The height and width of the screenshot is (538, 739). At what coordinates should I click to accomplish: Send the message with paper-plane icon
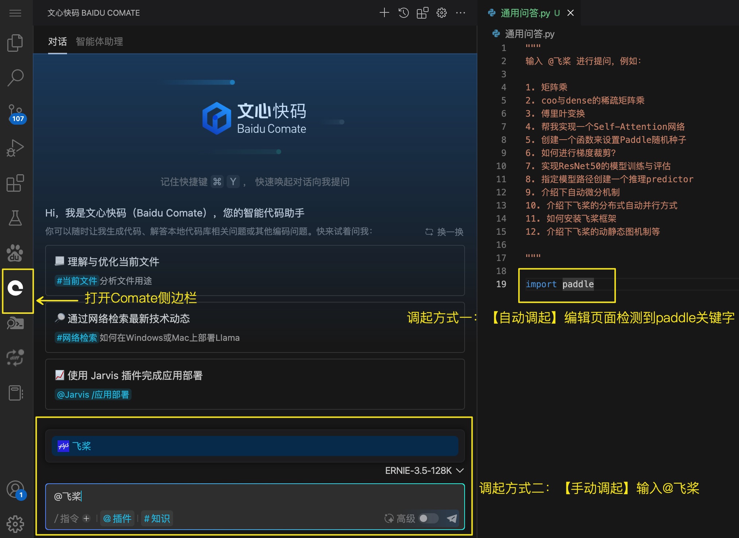tap(452, 518)
